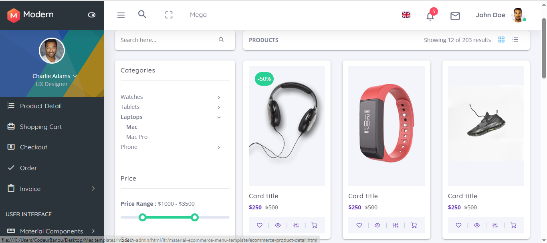Open the hamburger menu in top bar
The width and height of the screenshot is (547, 243).
click(121, 15)
